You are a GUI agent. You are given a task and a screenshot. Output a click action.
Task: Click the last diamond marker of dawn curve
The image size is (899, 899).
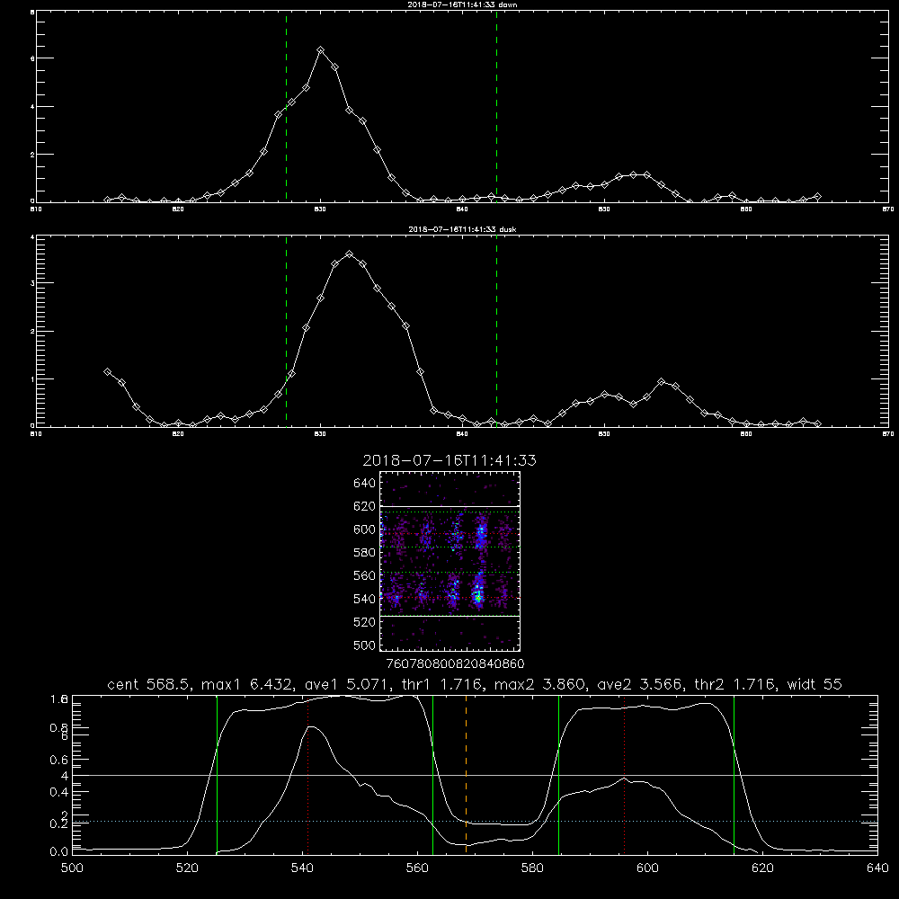click(817, 197)
